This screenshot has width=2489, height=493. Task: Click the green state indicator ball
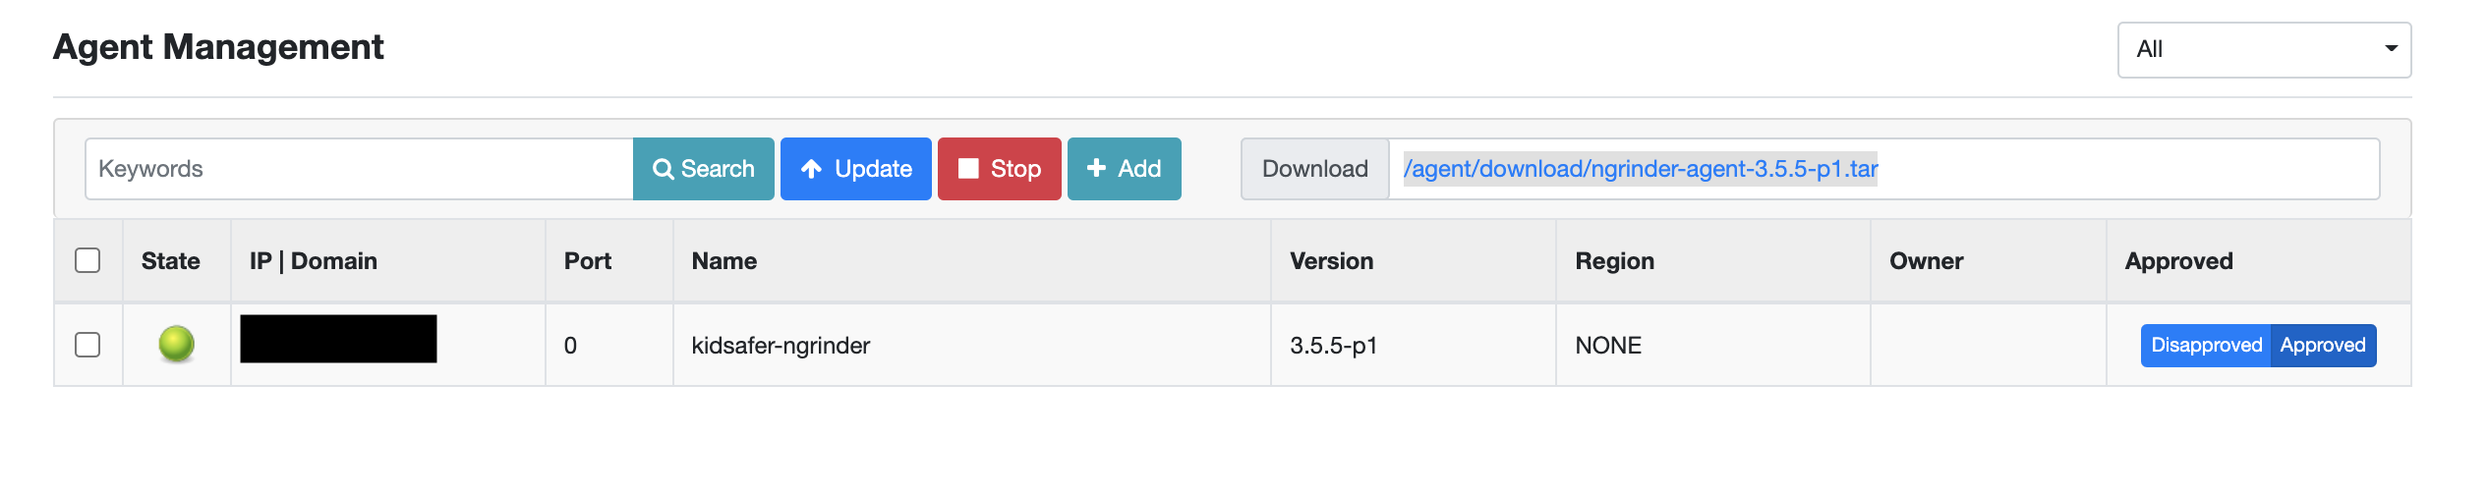[x=177, y=344]
